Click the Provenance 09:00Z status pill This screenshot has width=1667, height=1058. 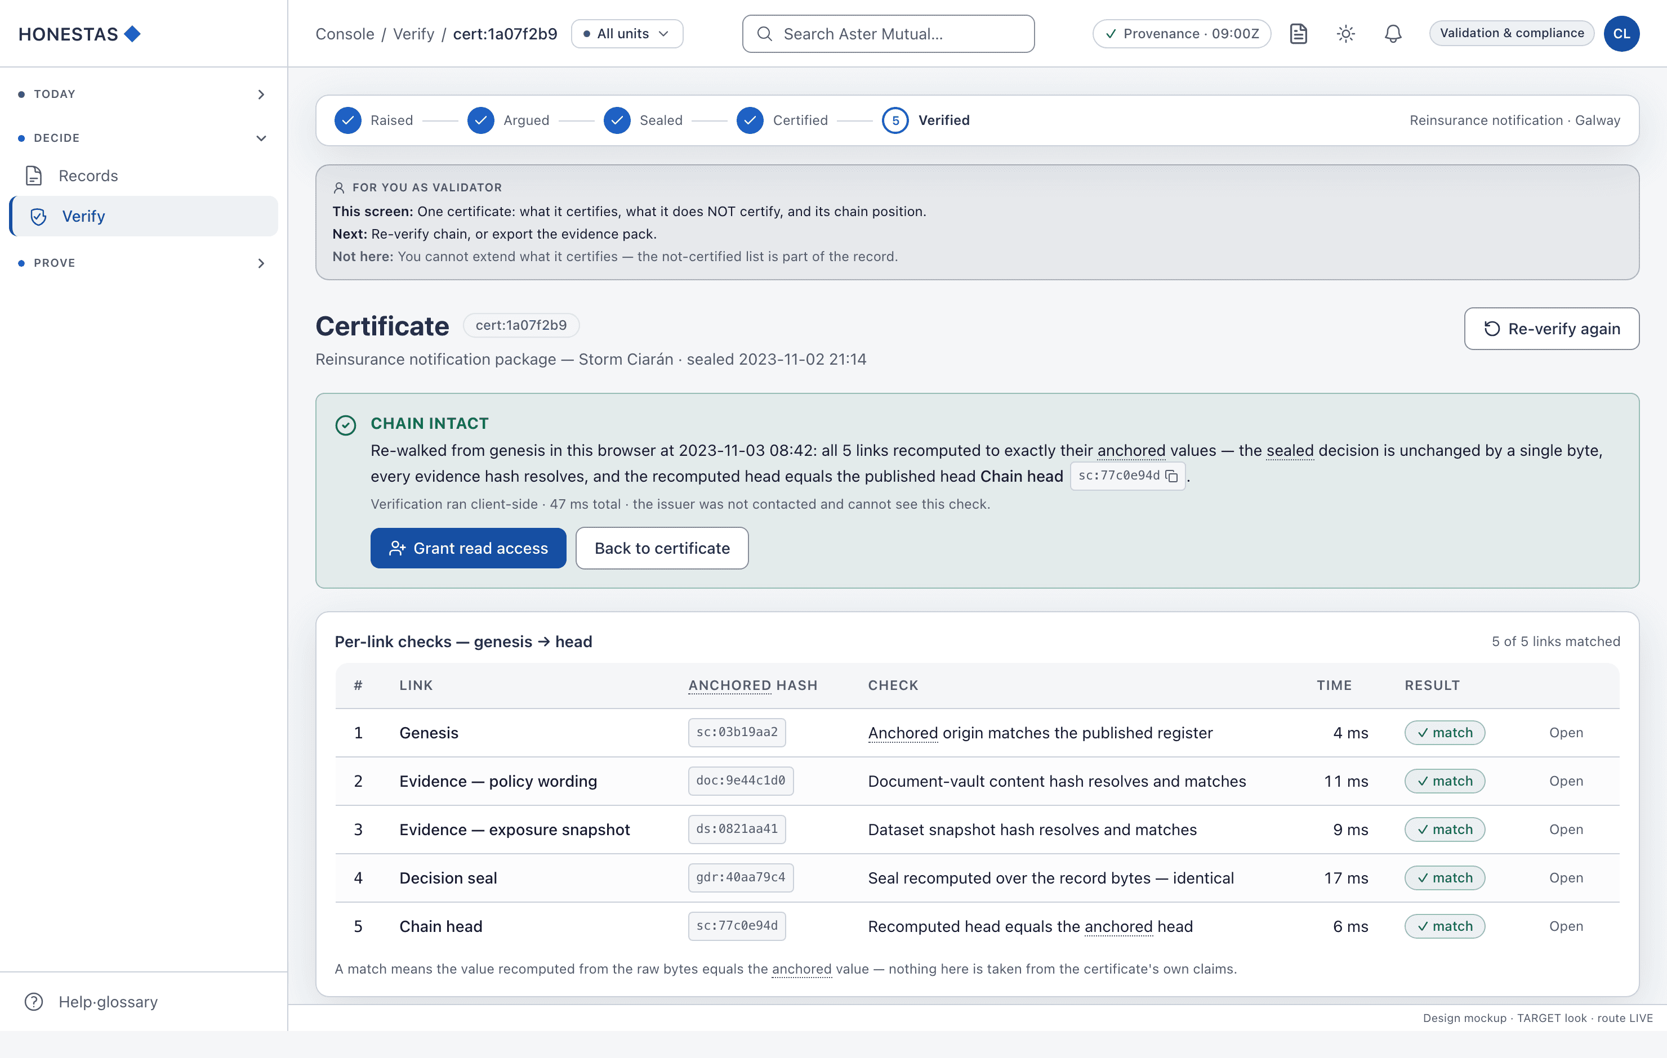[1181, 33]
